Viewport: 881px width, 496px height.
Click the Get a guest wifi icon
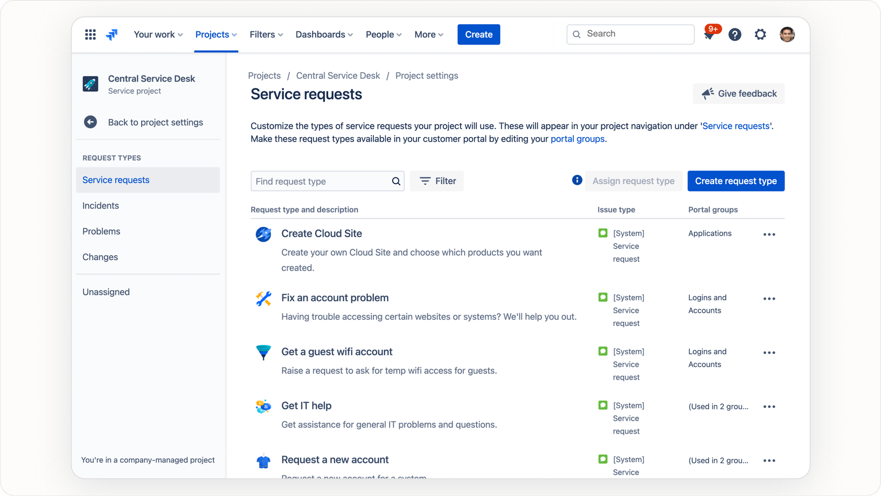tap(263, 353)
